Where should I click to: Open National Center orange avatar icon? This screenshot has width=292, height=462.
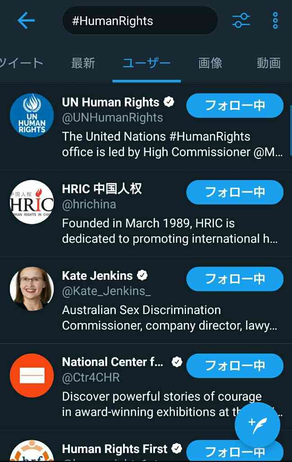pyautogui.click(x=32, y=375)
